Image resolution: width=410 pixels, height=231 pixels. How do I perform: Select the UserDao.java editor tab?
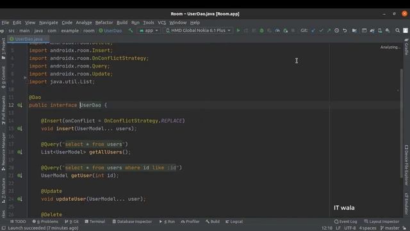(x=28, y=39)
